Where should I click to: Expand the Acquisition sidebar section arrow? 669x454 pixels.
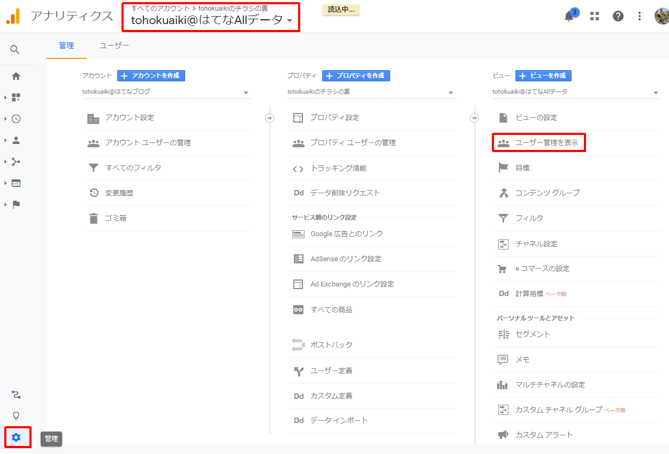5,162
